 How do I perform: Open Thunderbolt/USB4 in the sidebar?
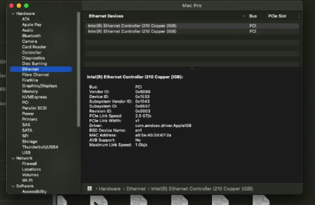tap(40, 147)
